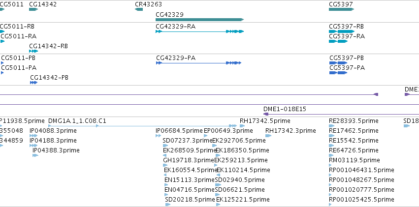Click the CG5397-RB transcript glyph
Image resolution: width=419 pixels, height=207 pixels.
[x=342, y=31]
